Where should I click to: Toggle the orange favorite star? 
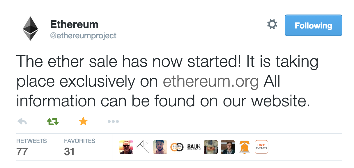coord(83,121)
